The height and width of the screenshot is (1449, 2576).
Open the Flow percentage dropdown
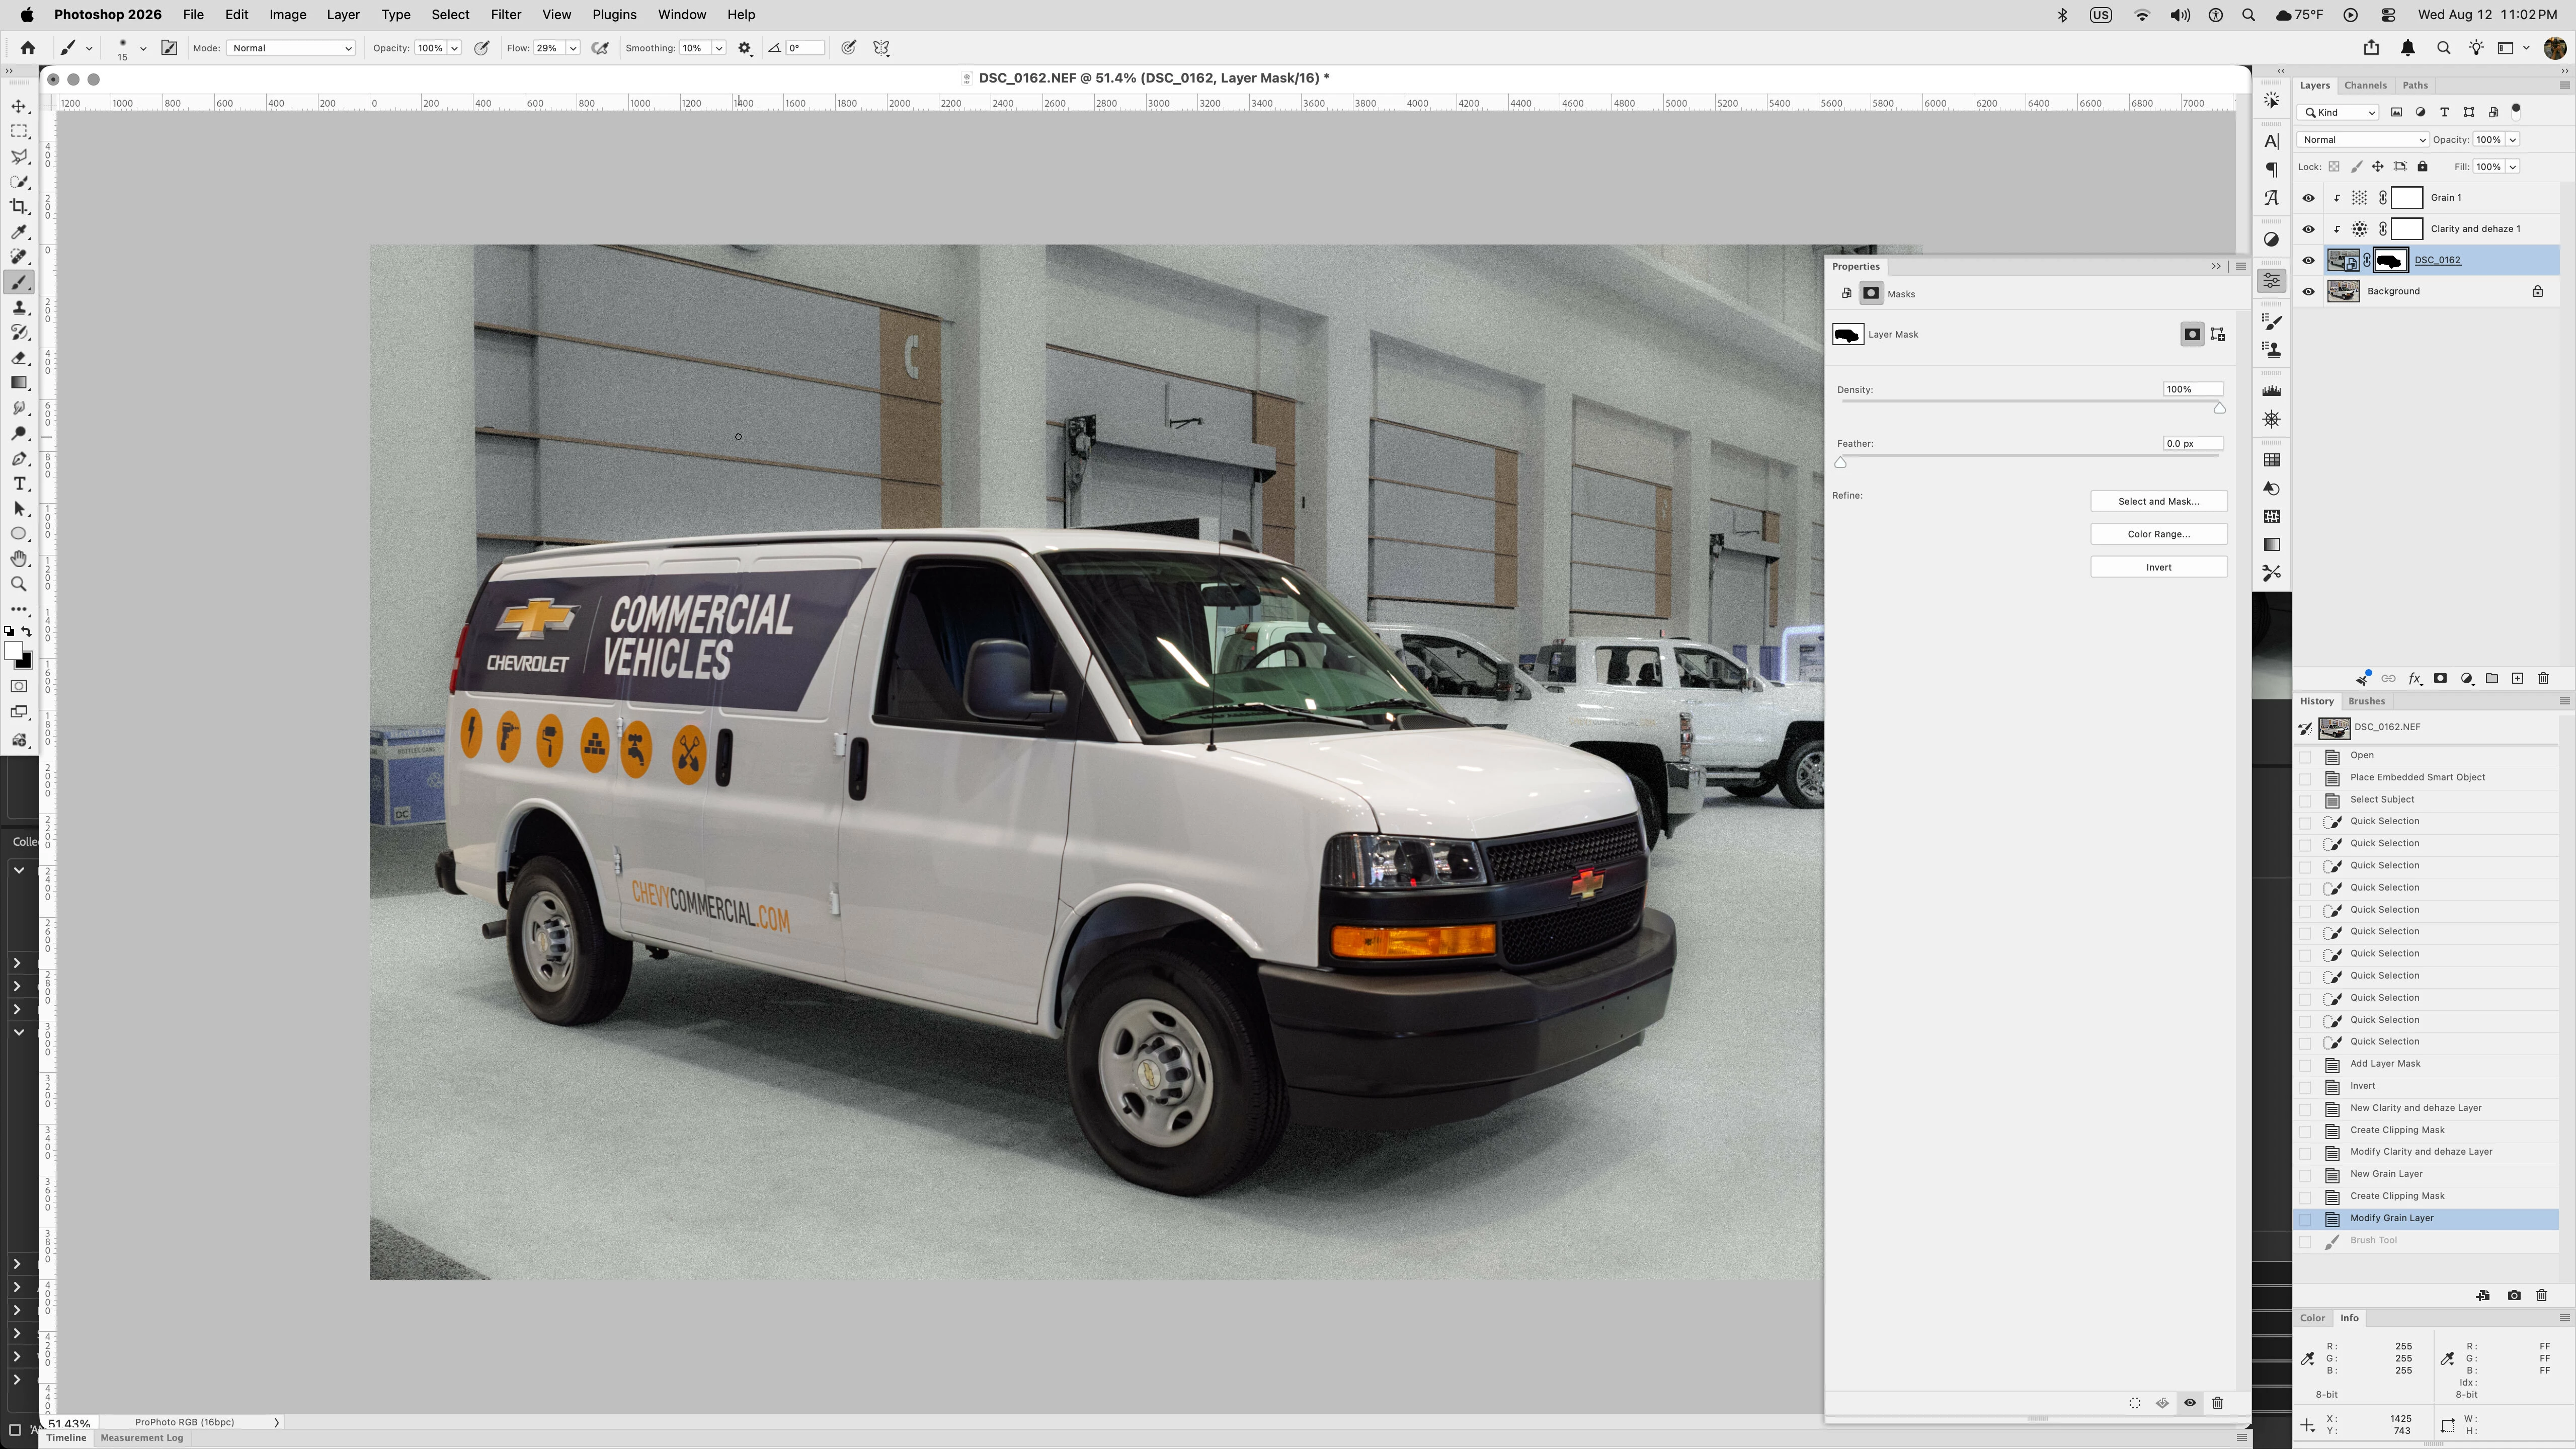(573, 48)
